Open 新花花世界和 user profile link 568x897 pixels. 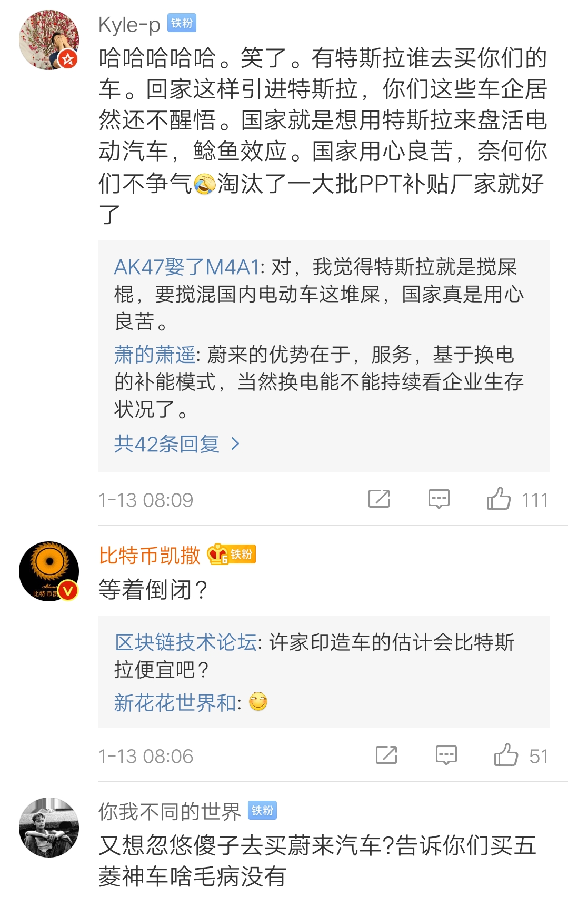[x=175, y=702]
